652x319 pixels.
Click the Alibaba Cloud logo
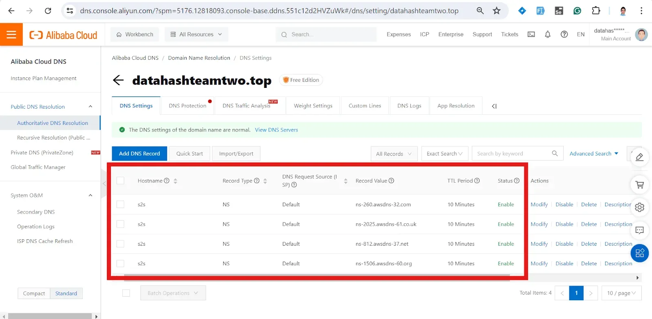pyautogui.click(x=63, y=35)
